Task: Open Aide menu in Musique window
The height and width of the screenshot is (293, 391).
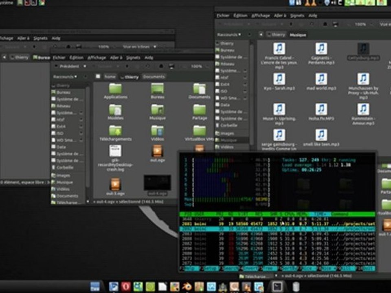Action: [313, 16]
